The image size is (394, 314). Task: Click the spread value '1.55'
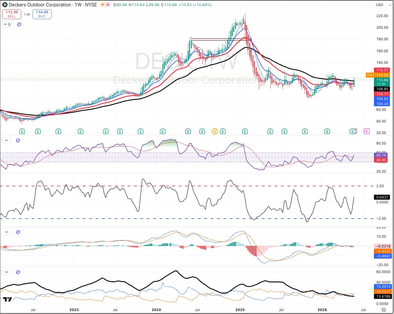point(27,14)
